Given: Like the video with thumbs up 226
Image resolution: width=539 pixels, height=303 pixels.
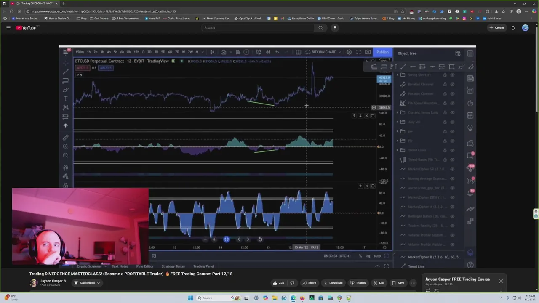Looking at the screenshot, I should (x=280, y=283).
